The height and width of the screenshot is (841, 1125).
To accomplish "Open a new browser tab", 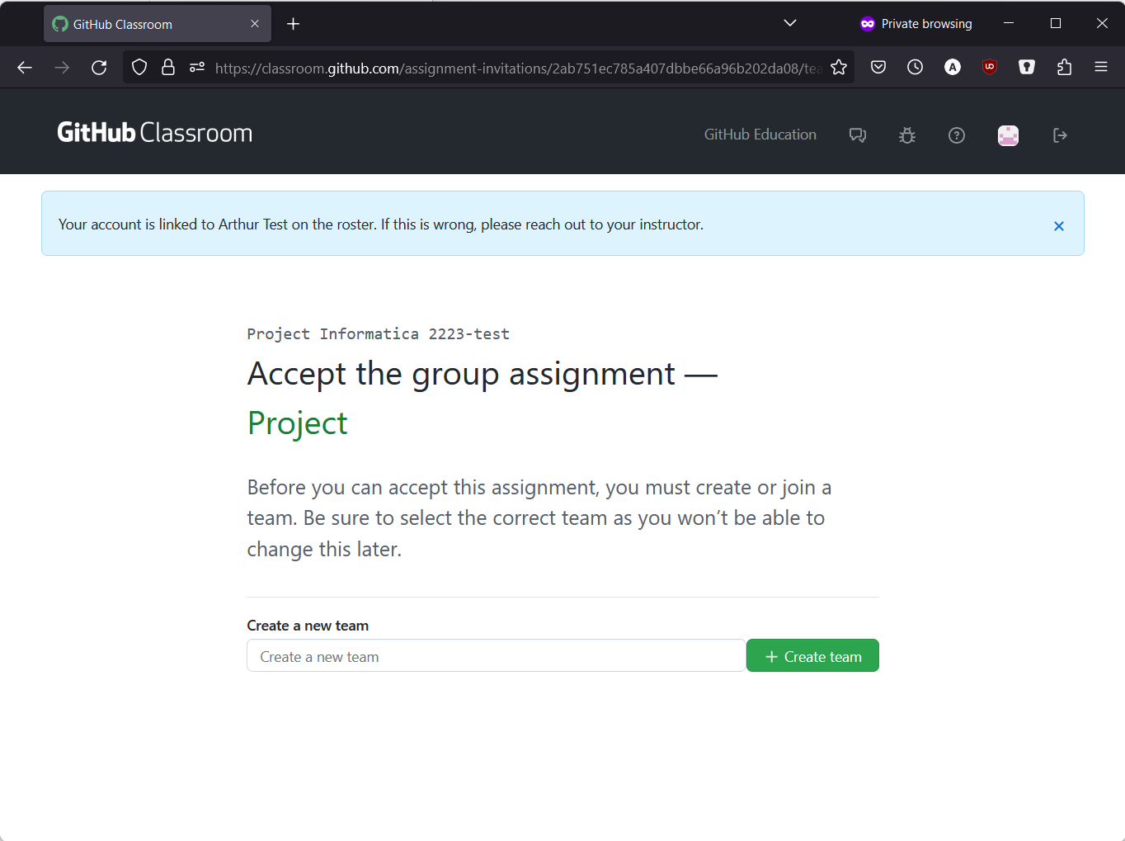I will [x=293, y=24].
